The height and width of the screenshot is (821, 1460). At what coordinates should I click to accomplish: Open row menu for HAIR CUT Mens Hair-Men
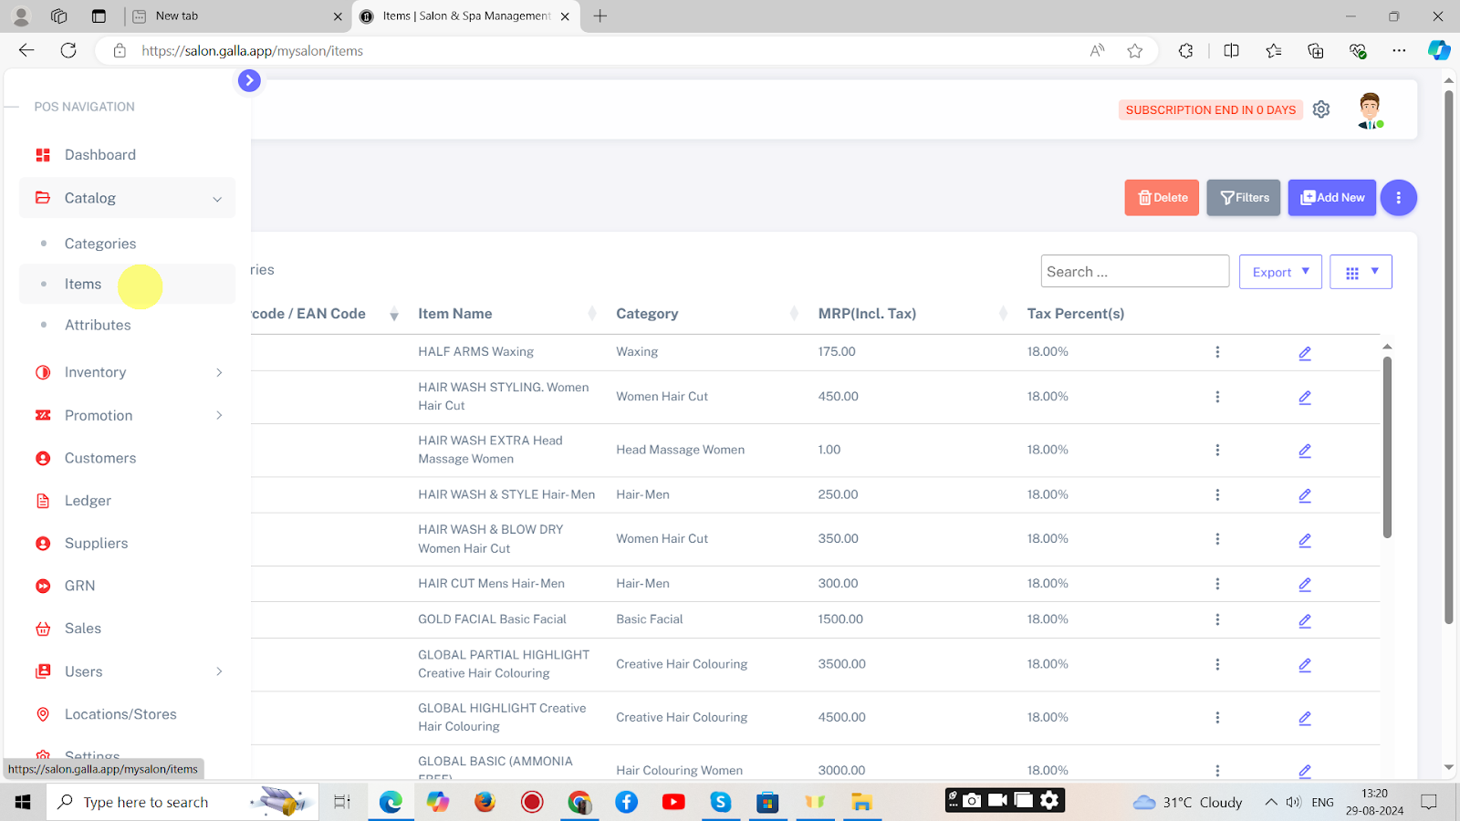click(1217, 584)
